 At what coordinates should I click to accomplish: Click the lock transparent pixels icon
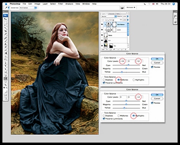(106, 20)
